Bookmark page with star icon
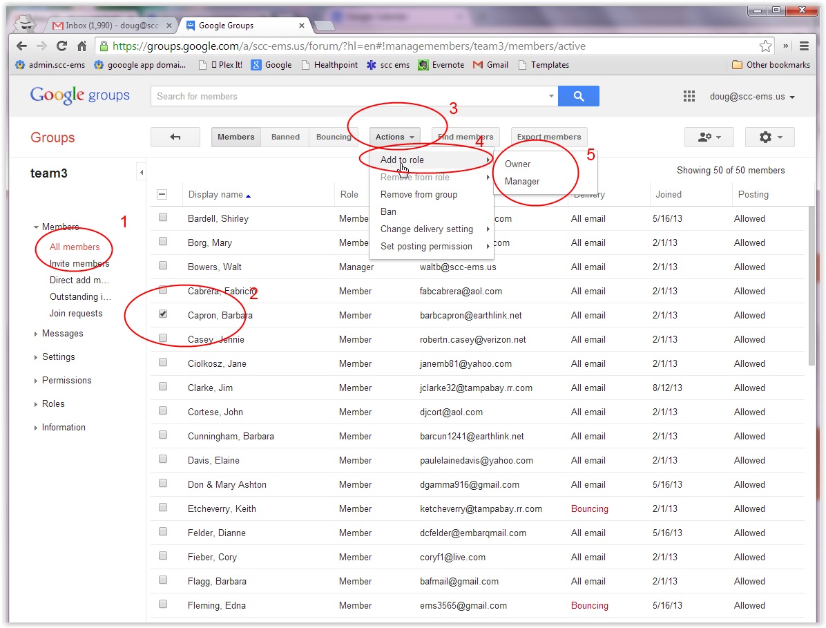826x628 pixels. 765,46
